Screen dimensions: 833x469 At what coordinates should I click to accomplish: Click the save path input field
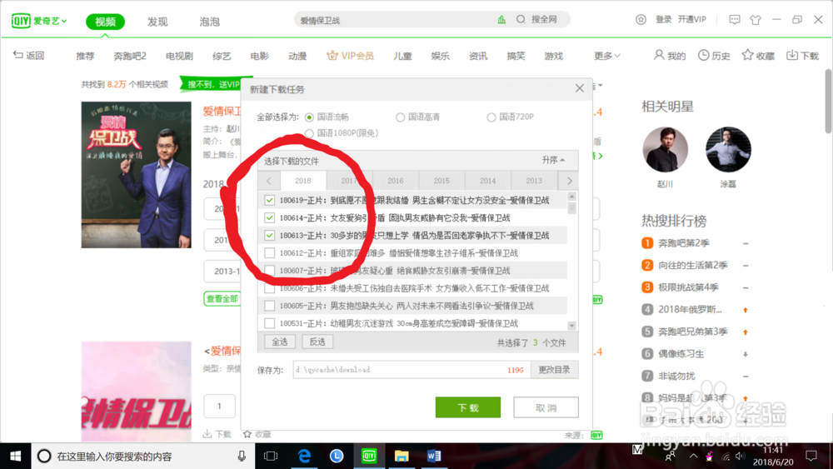coord(412,370)
